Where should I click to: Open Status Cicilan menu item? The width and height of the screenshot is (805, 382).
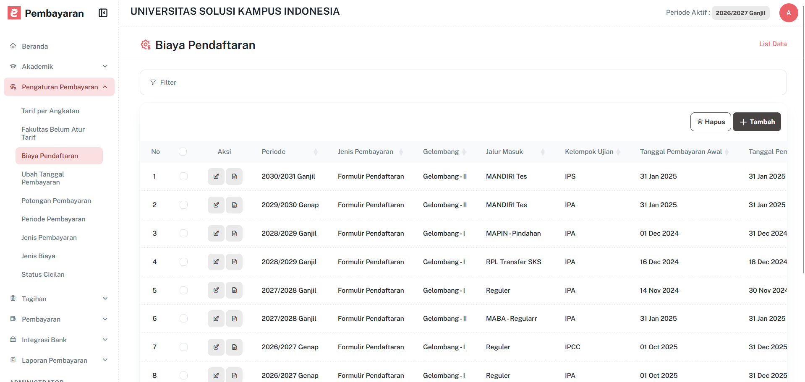pyautogui.click(x=43, y=274)
